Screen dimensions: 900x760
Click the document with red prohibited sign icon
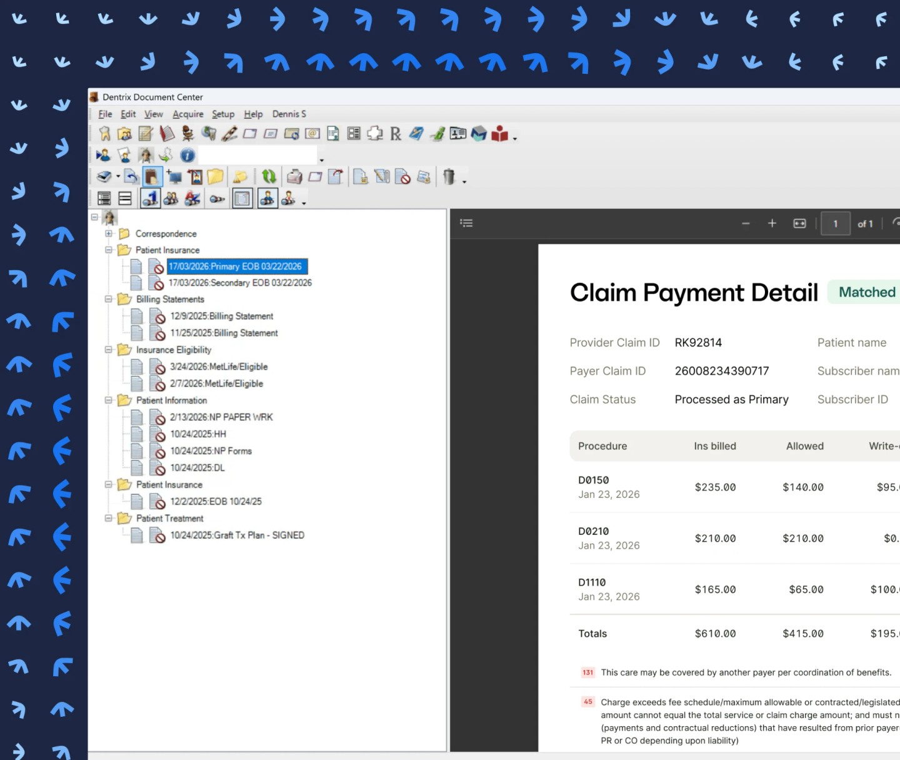[403, 177]
